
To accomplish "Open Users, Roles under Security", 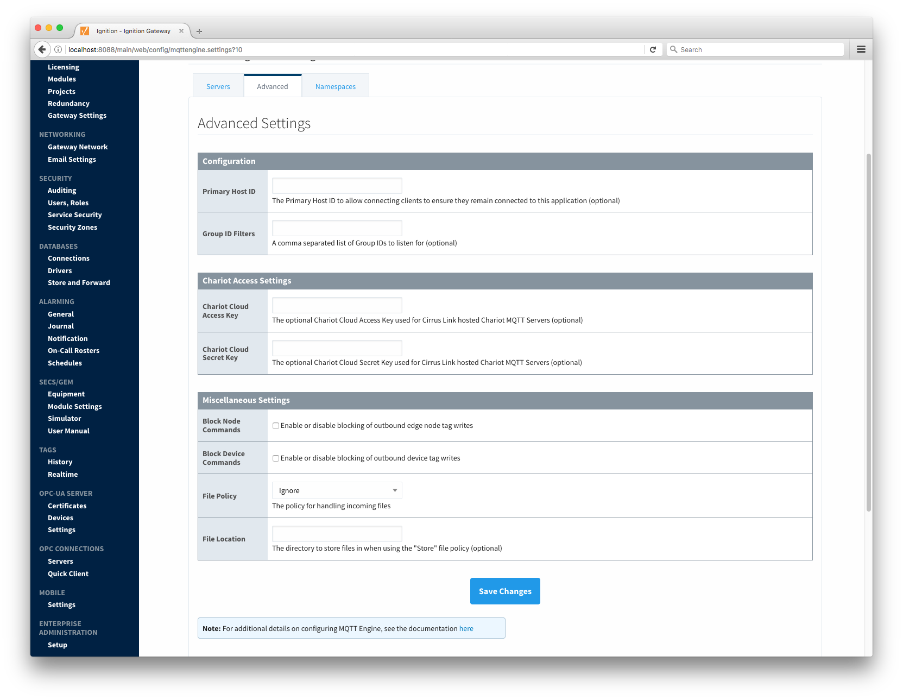I will coord(68,203).
